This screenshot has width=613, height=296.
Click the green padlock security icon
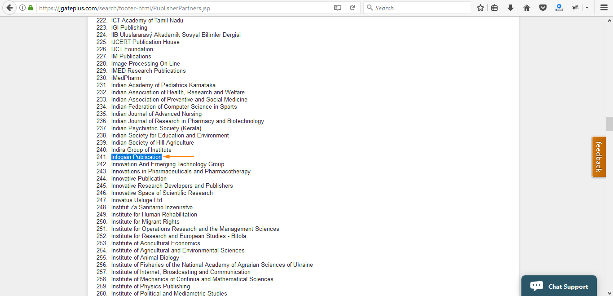tap(31, 8)
